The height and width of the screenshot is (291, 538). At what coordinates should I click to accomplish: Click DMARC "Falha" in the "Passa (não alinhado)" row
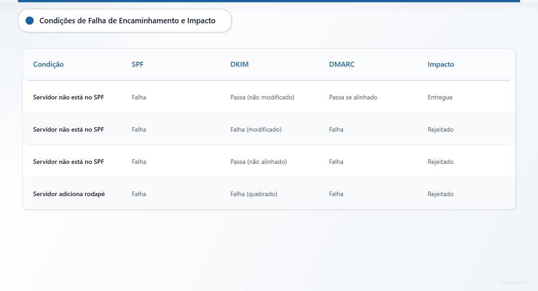[x=336, y=162]
